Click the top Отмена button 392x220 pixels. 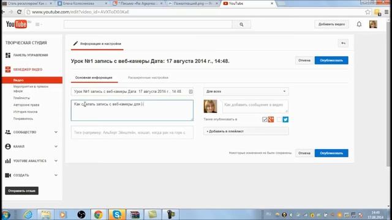pos(304,61)
